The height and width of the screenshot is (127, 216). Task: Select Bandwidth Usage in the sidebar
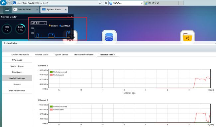[x=17, y=78]
